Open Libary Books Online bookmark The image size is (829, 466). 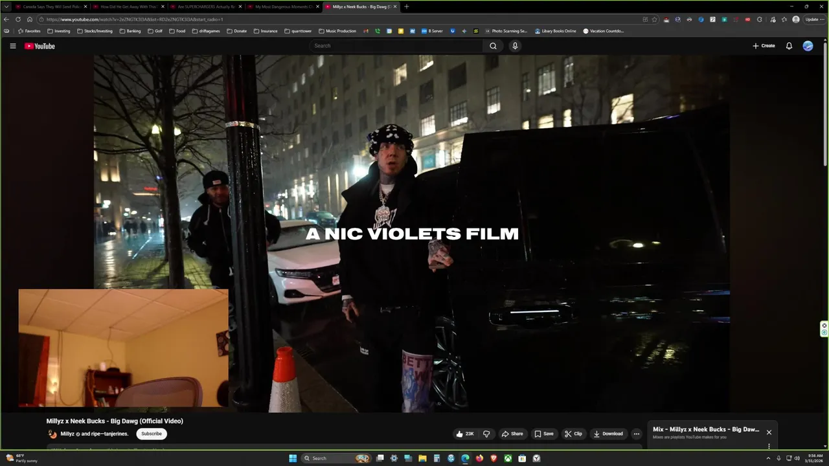pyautogui.click(x=556, y=31)
